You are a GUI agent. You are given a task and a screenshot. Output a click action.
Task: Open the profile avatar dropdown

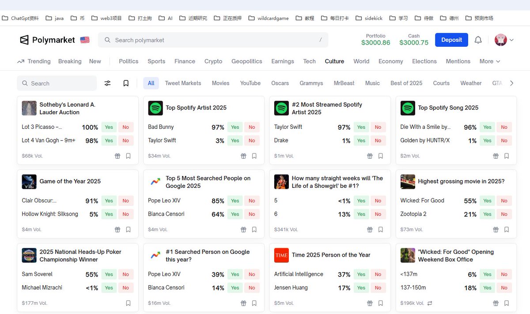tap(504, 40)
